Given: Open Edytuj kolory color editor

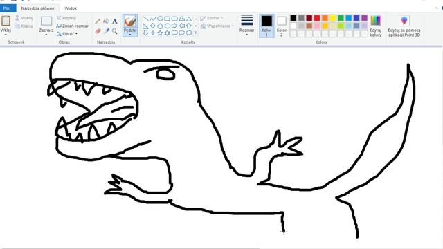Looking at the screenshot, I should point(375,26).
